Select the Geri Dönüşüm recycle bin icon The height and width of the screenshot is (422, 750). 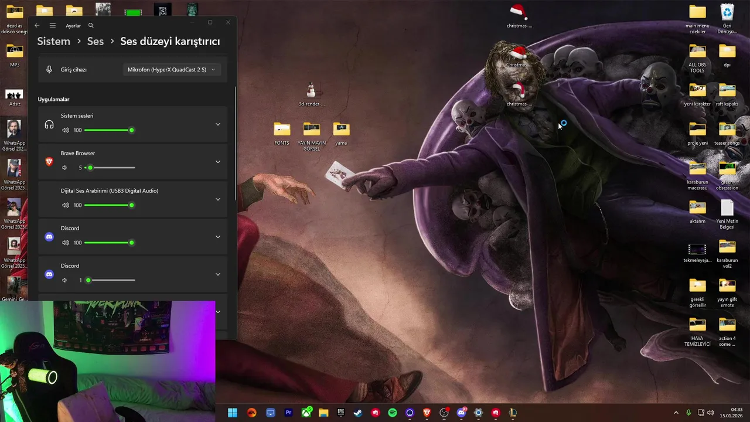pos(727,19)
